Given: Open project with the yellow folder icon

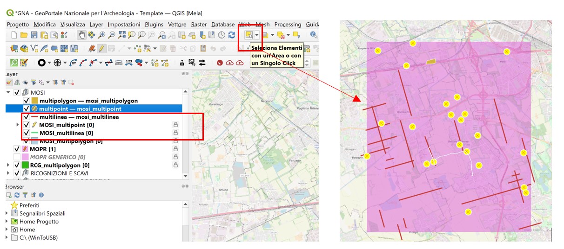Looking at the screenshot, I should (24, 35).
